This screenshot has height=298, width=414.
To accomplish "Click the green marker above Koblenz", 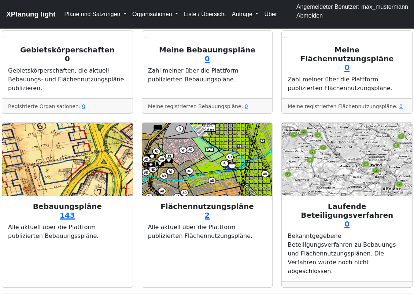I will click(399, 184).
